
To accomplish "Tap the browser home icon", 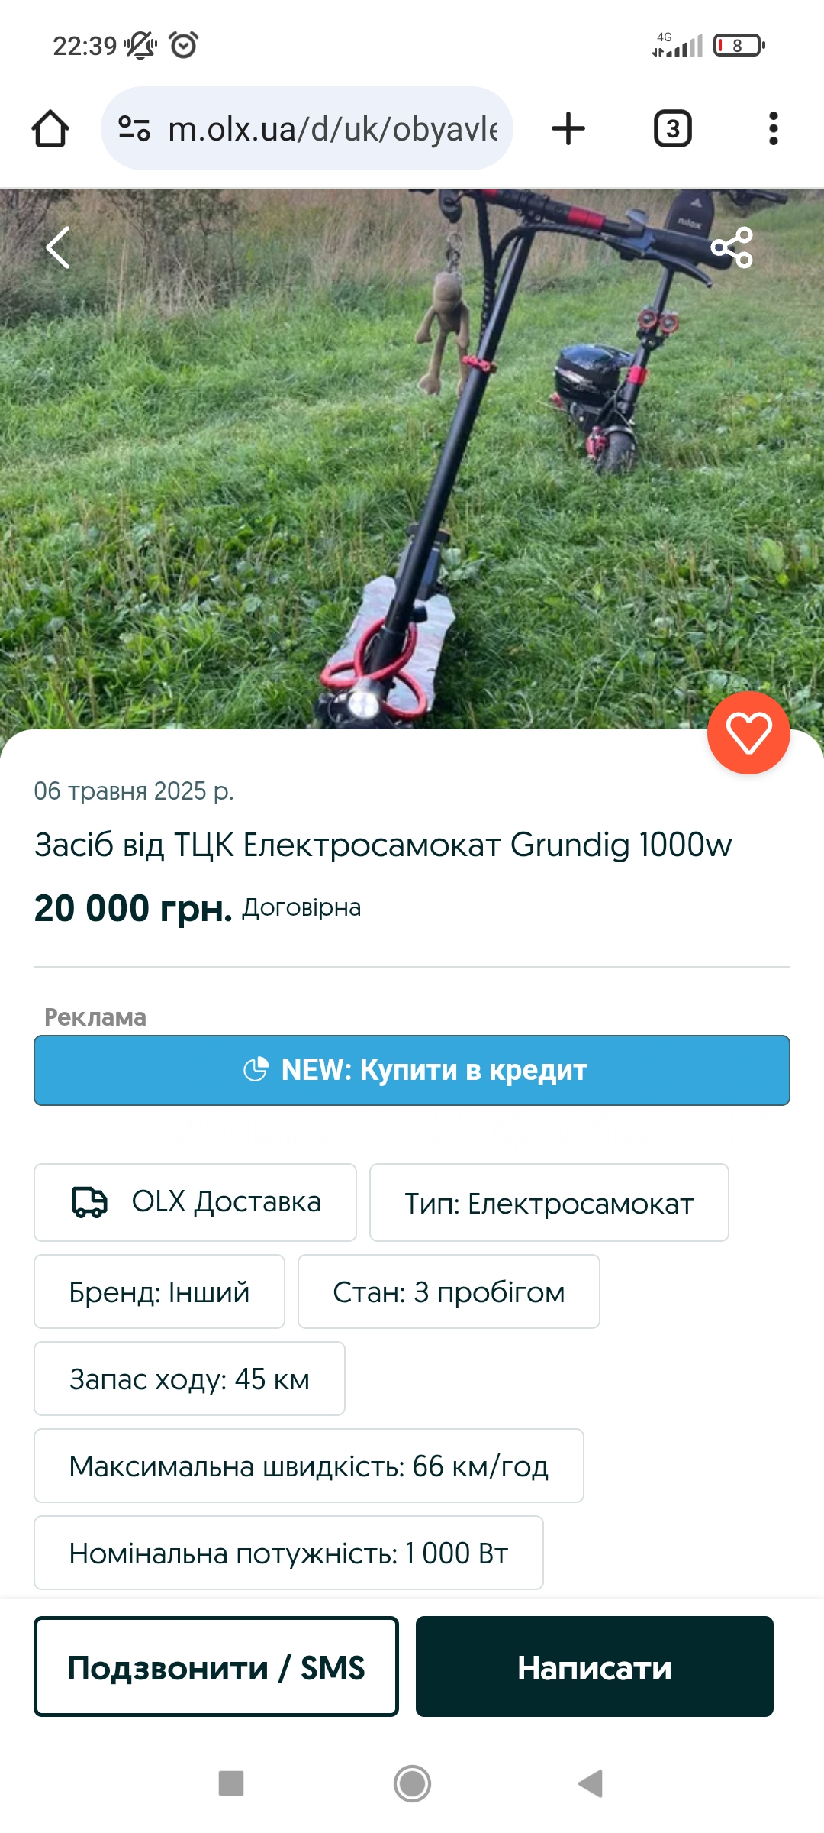I will point(50,128).
